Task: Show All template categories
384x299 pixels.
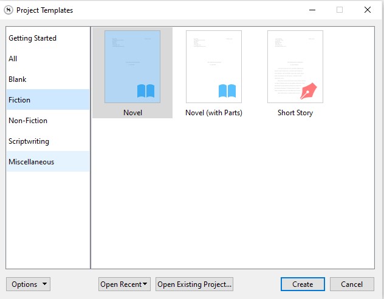Action: (13, 59)
